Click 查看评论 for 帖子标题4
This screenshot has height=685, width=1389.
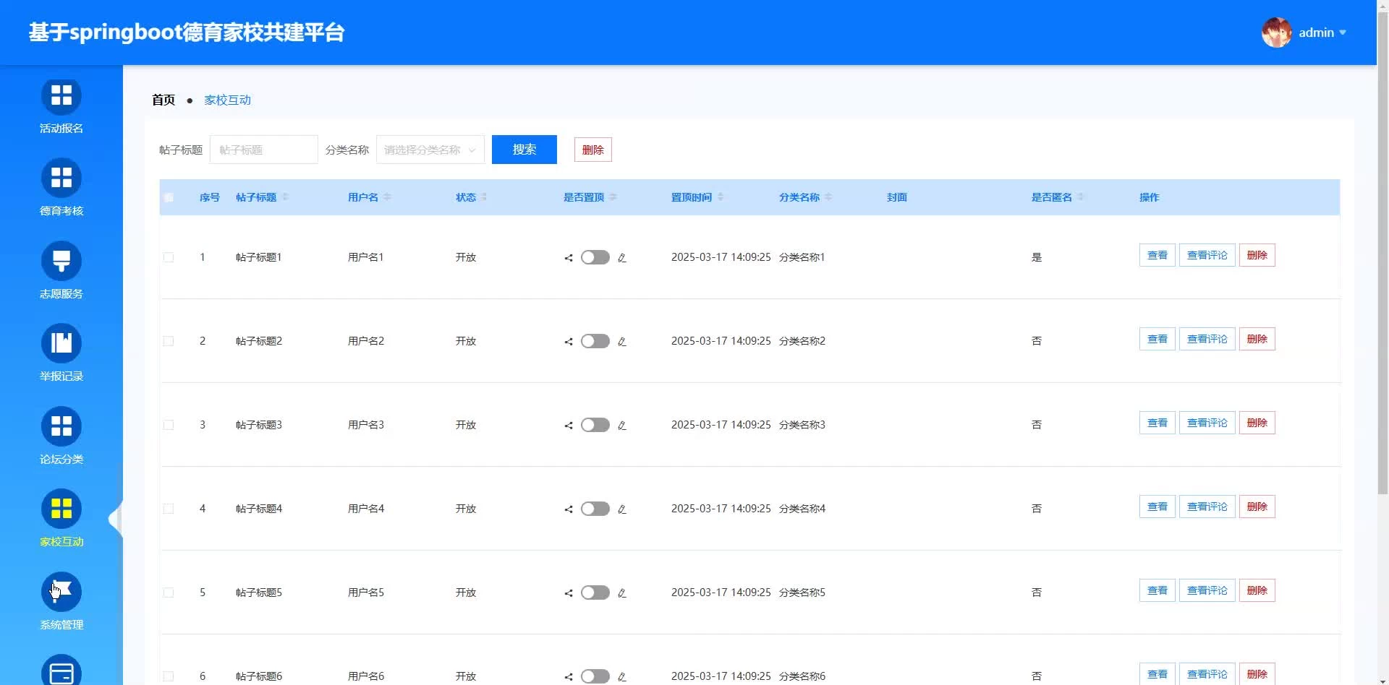[1207, 507]
